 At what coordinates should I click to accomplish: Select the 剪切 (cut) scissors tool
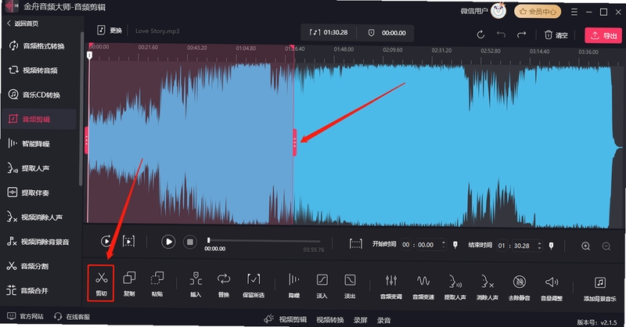pyautogui.click(x=101, y=283)
